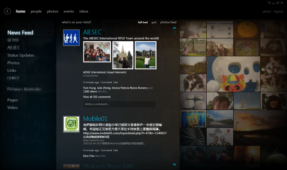Viewport: 287px width, 170px height.
Task: Open the inbox tab
Action: click(84, 11)
